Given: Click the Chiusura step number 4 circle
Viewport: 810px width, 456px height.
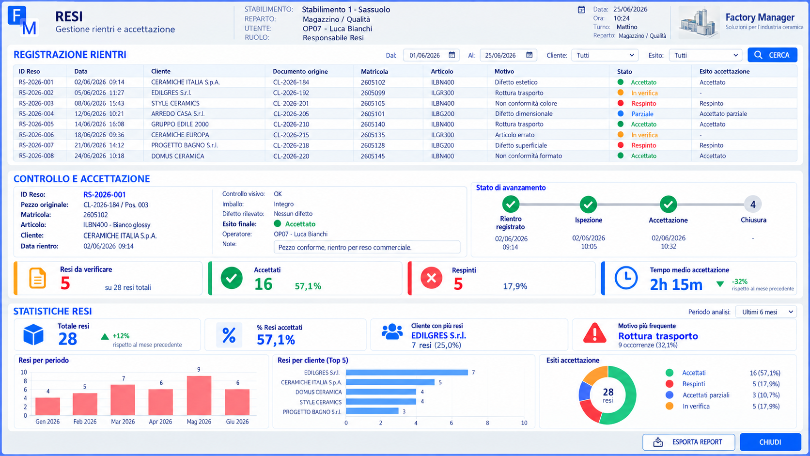Looking at the screenshot, I should click(x=753, y=204).
